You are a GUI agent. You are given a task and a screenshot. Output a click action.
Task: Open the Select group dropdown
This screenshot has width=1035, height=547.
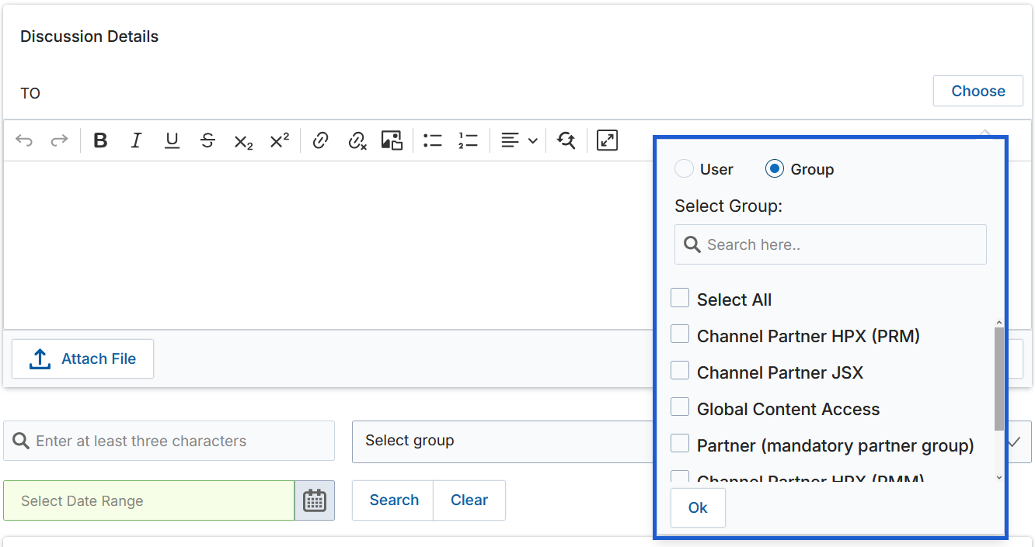(x=692, y=441)
